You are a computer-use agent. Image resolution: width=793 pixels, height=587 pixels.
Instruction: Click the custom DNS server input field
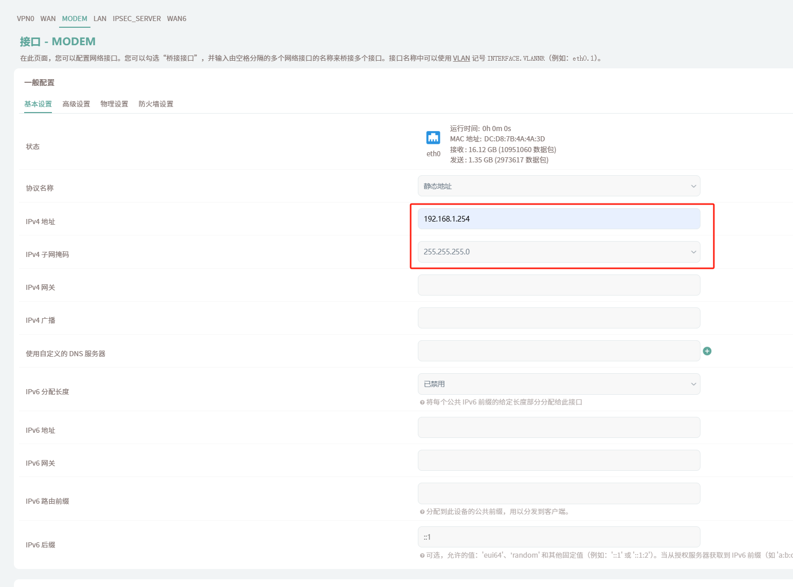559,351
